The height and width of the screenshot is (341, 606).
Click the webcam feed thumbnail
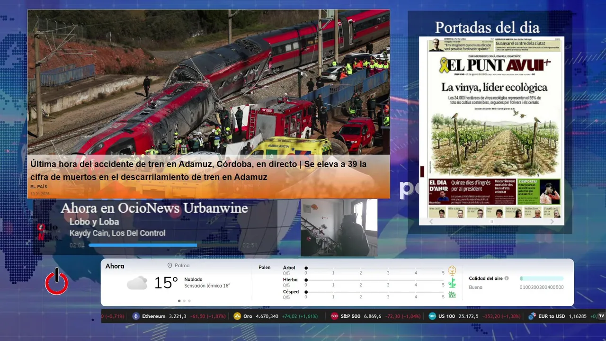(x=339, y=228)
